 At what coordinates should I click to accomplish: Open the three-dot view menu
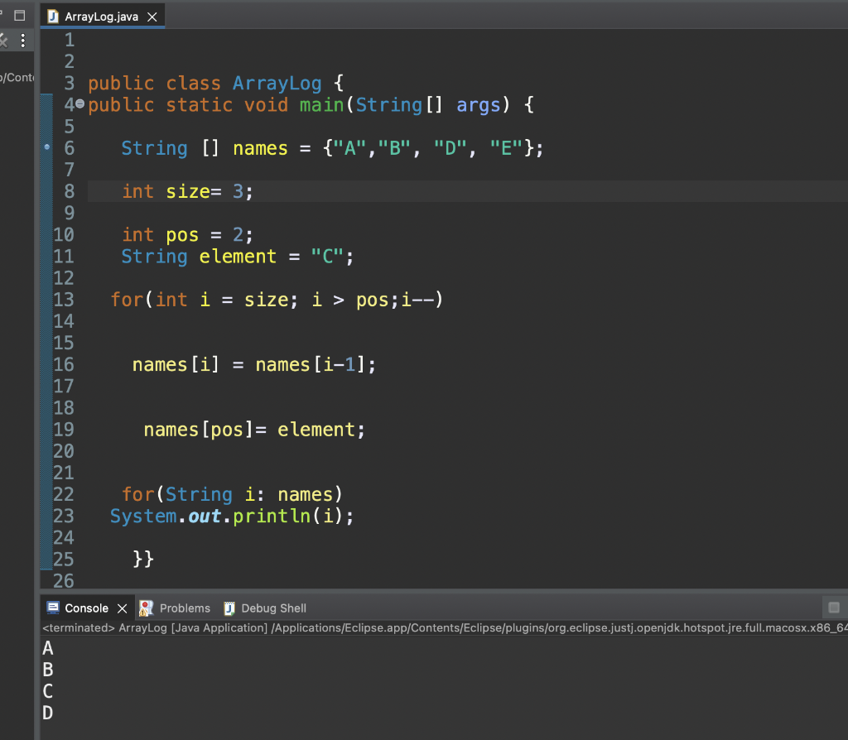point(22,41)
